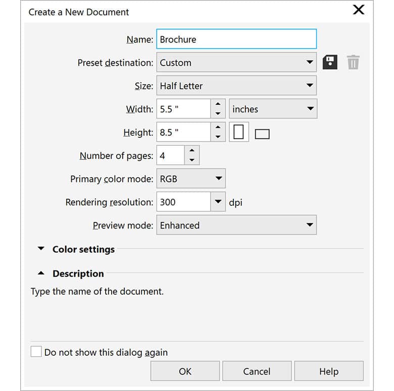Click the Name field containing Brochure
The width and height of the screenshot is (394, 391).
point(236,39)
